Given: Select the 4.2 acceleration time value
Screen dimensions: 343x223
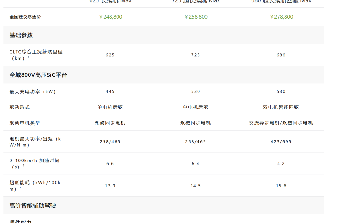Looking at the screenshot, I should click(281, 164).
